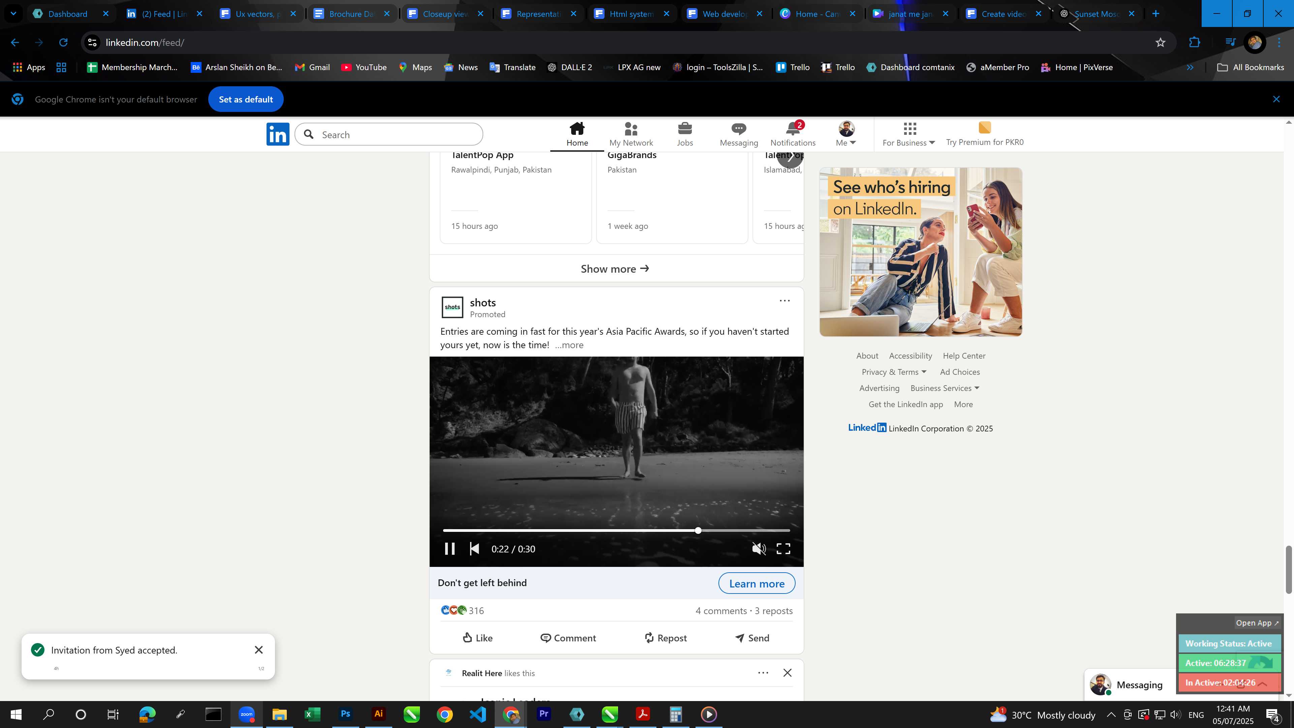Open All Bookmarks folder
Image resolution: width=1294 pixels, height=728 pixels.
point(1250,67)
